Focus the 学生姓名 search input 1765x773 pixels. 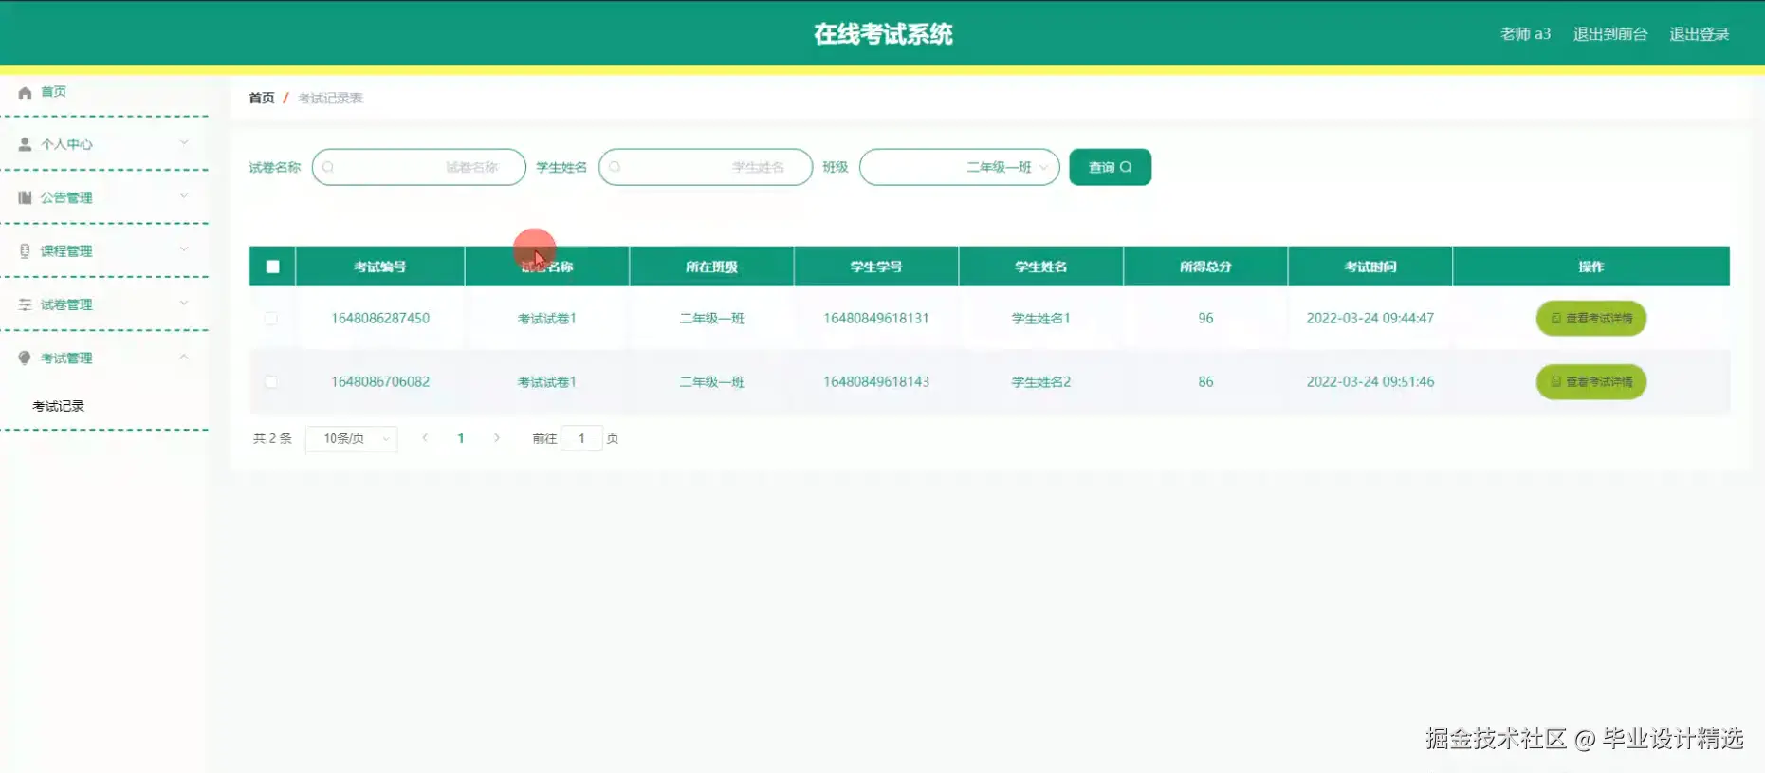pos(706,167)
